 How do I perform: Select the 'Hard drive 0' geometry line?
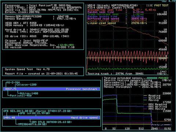point(37,30)
